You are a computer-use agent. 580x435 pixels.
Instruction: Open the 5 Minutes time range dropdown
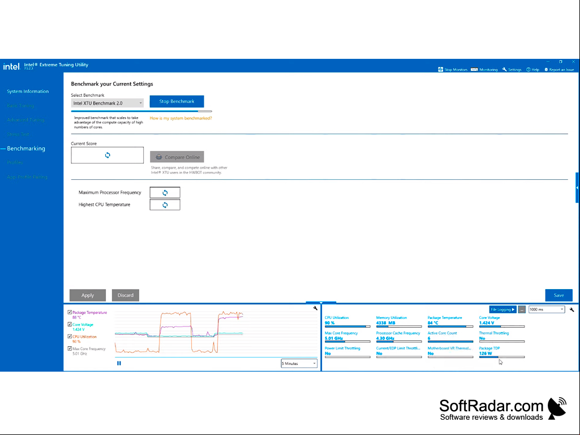click(299, 364)
